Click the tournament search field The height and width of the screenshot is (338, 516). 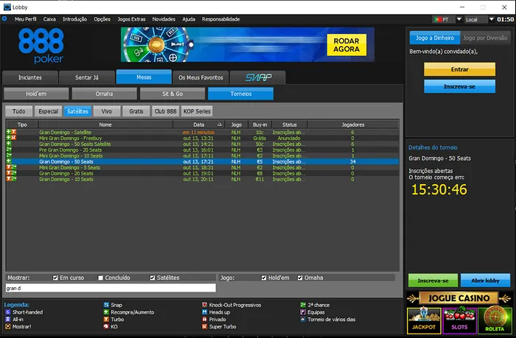(x=111, y=289)
